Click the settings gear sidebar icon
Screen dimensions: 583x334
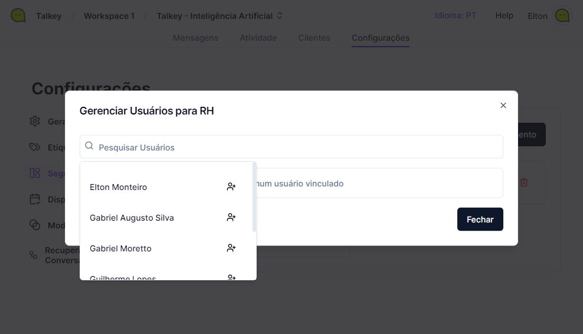[x=35, y=122]
